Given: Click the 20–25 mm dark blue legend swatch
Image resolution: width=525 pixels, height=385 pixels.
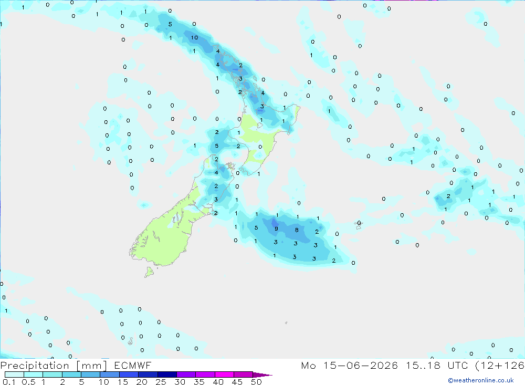Looking at the screenshot, I should pos(148,374).
